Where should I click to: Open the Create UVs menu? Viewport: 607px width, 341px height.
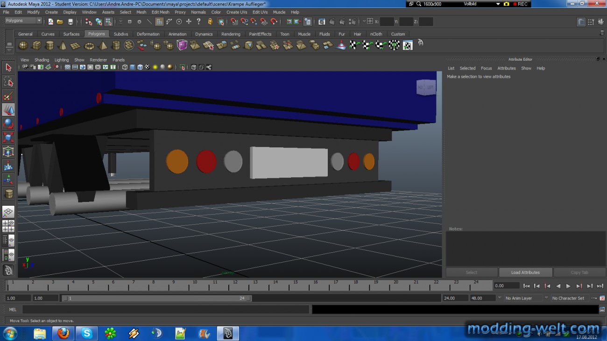(237, 12)
